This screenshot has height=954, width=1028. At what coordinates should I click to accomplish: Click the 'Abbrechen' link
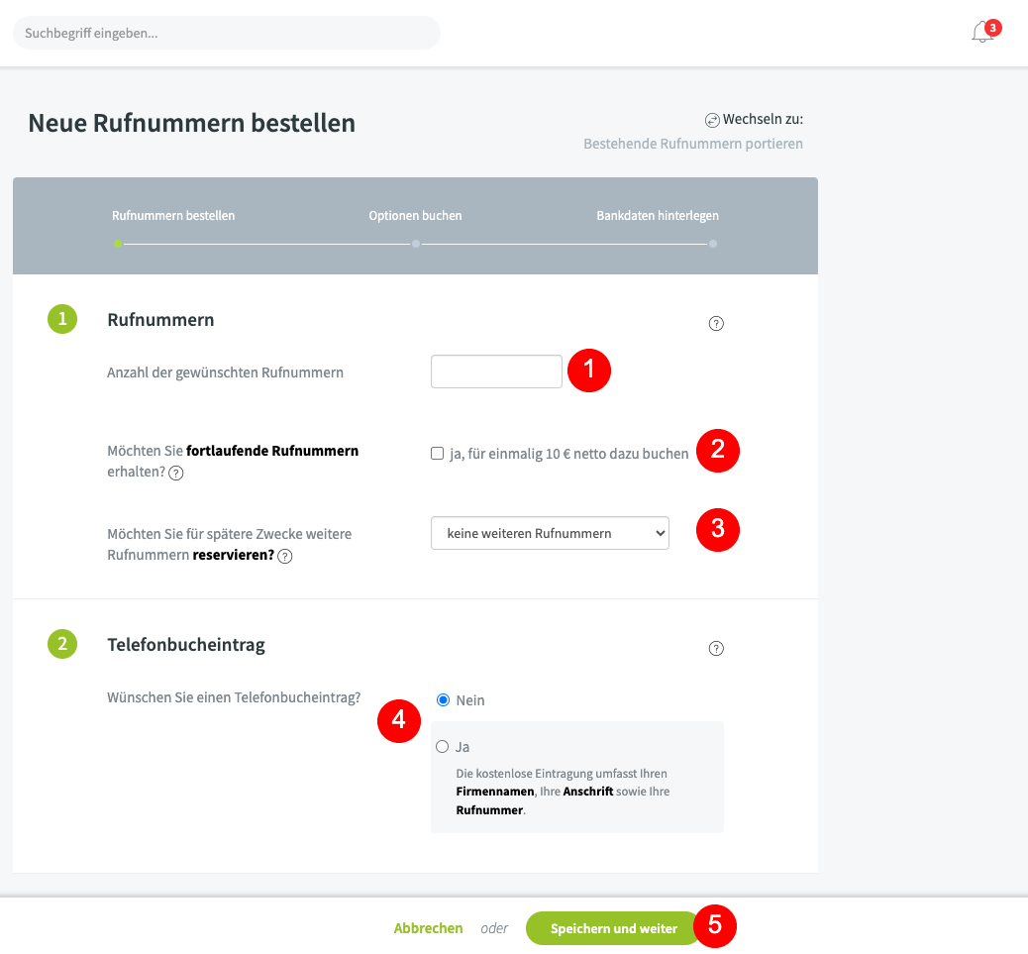[428, 928]
